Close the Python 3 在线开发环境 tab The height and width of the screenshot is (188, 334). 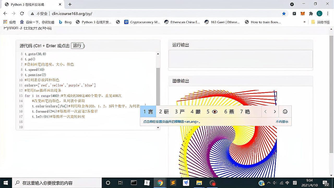click(x=59, y=4)
